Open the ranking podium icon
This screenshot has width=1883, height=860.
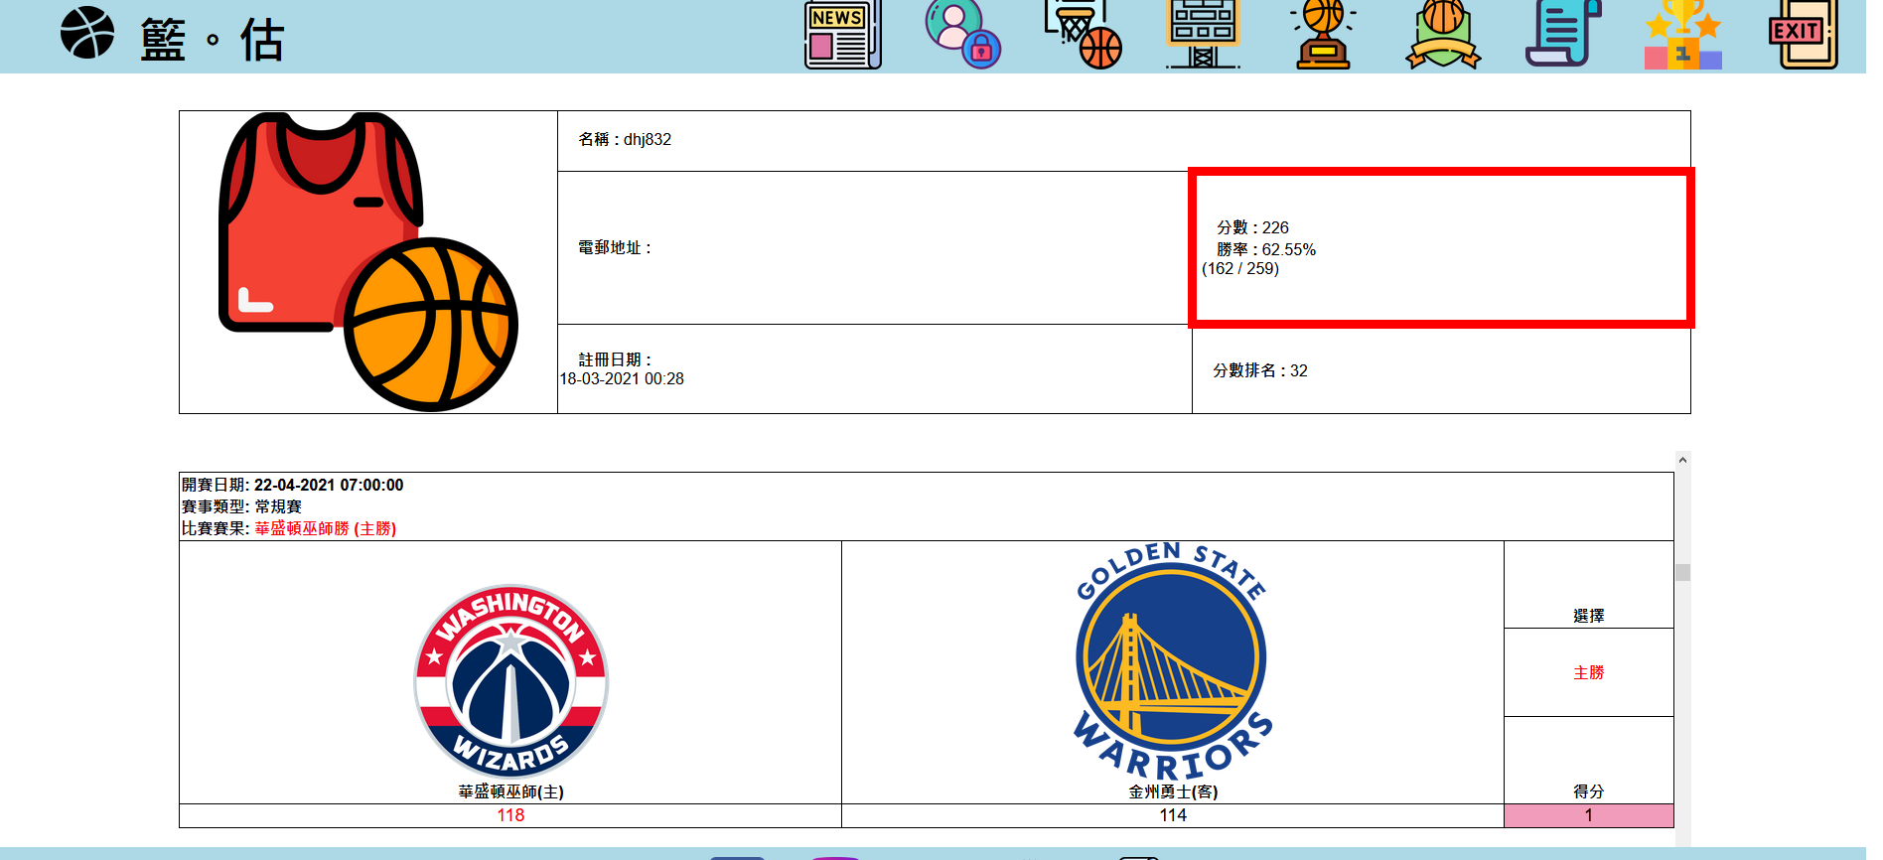1682,36
